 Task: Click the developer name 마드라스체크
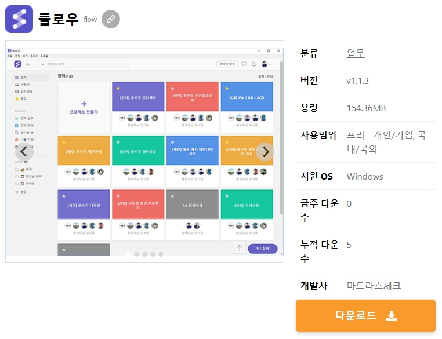(374, 286)
